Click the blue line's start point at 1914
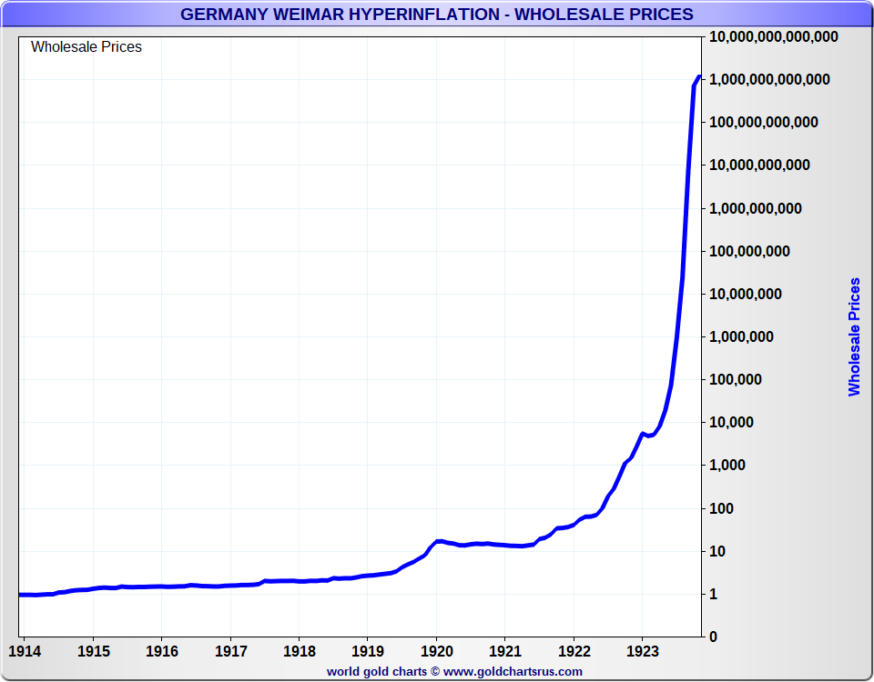The width and height of the screenshot is (874, 682). point(21,595)
